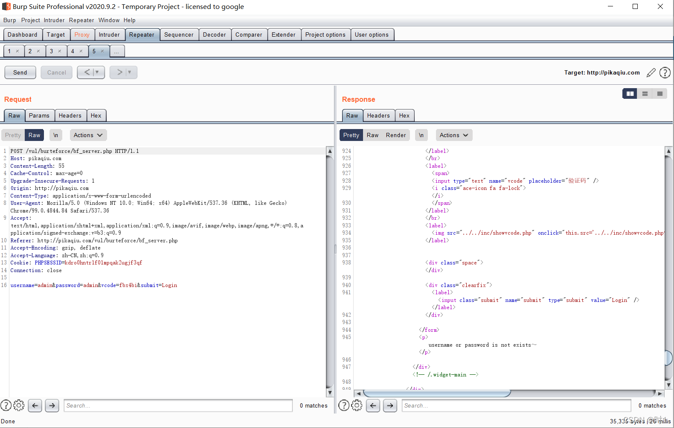Open request Headers tab
The width and height of the screenshot is (674, 428).
(70, 115)
